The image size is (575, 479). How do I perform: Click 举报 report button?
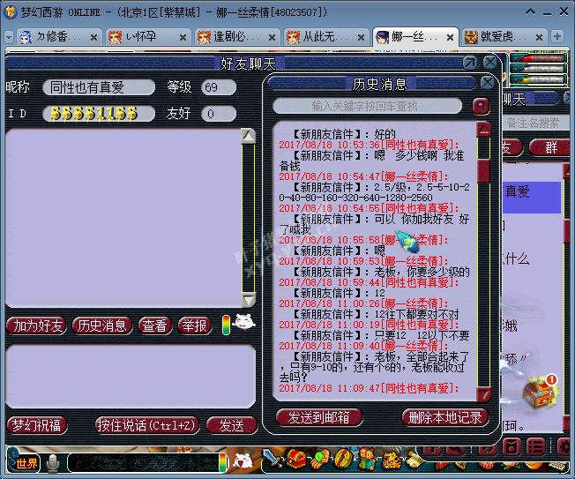[x=195, y=326]
